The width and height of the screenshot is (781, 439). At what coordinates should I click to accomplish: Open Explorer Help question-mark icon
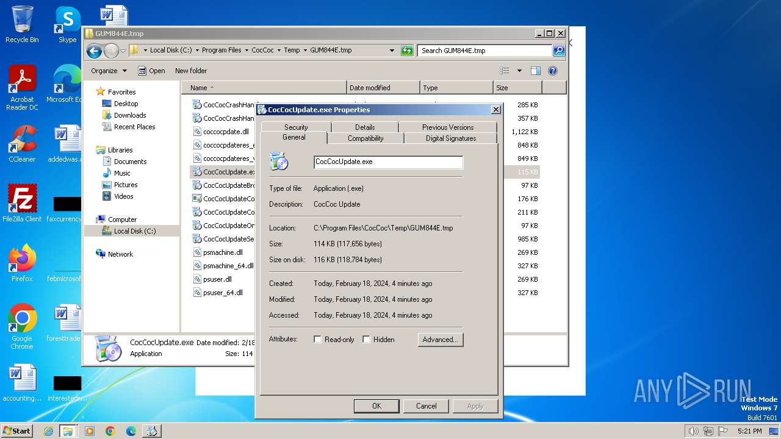point(553,71)
